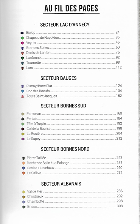Click the pink star beside Veyrier
The height and width of the screenshot is (224, 140).
click(x=22, y=43)
